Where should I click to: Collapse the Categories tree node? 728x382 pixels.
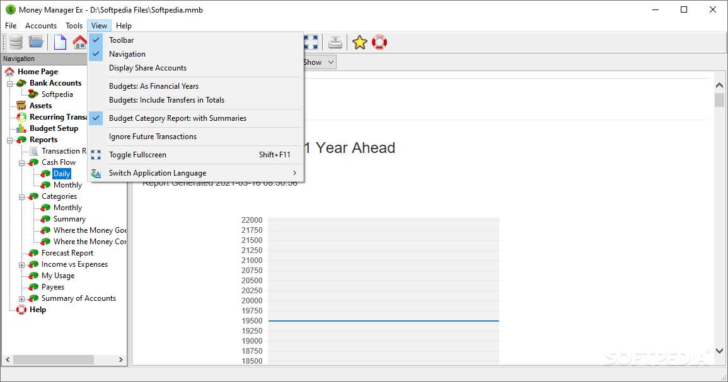pos(21,197)
